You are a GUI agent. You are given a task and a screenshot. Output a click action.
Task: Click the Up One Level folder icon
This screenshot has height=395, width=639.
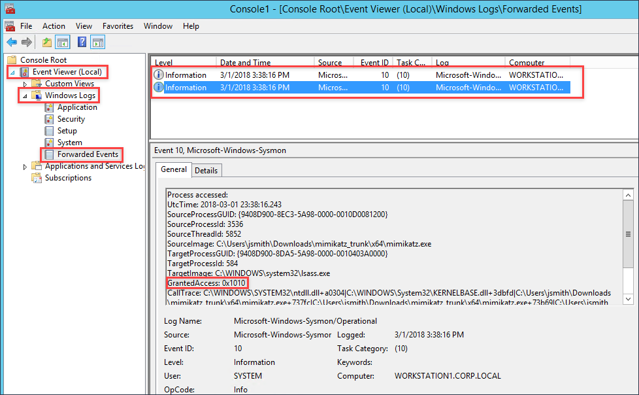[47, 42]
